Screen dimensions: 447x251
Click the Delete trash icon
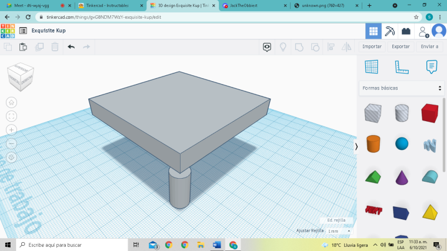click(55, 46)
